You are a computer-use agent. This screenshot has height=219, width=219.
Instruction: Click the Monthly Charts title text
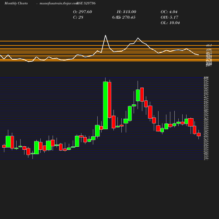pyautogui.click(x=16, y=4)
